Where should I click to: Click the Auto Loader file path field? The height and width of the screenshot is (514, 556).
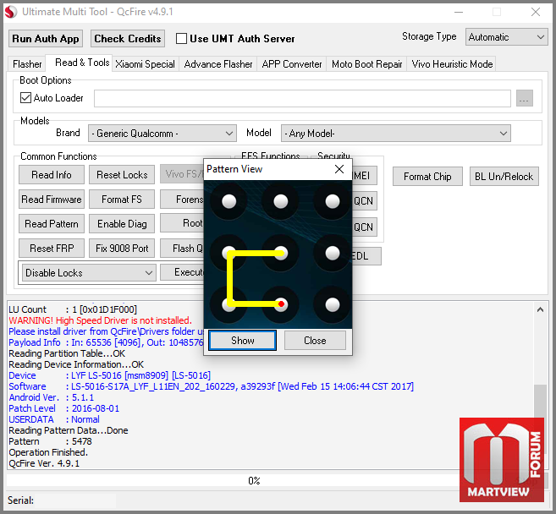(x=302, y=98)
